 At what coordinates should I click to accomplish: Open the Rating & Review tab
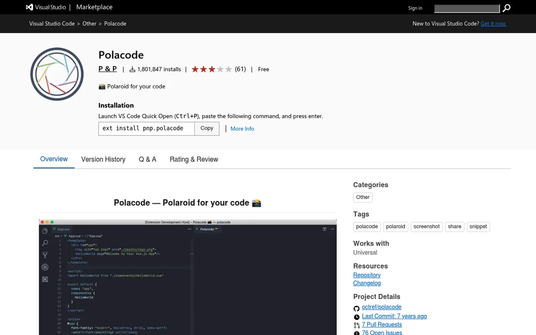194,159
